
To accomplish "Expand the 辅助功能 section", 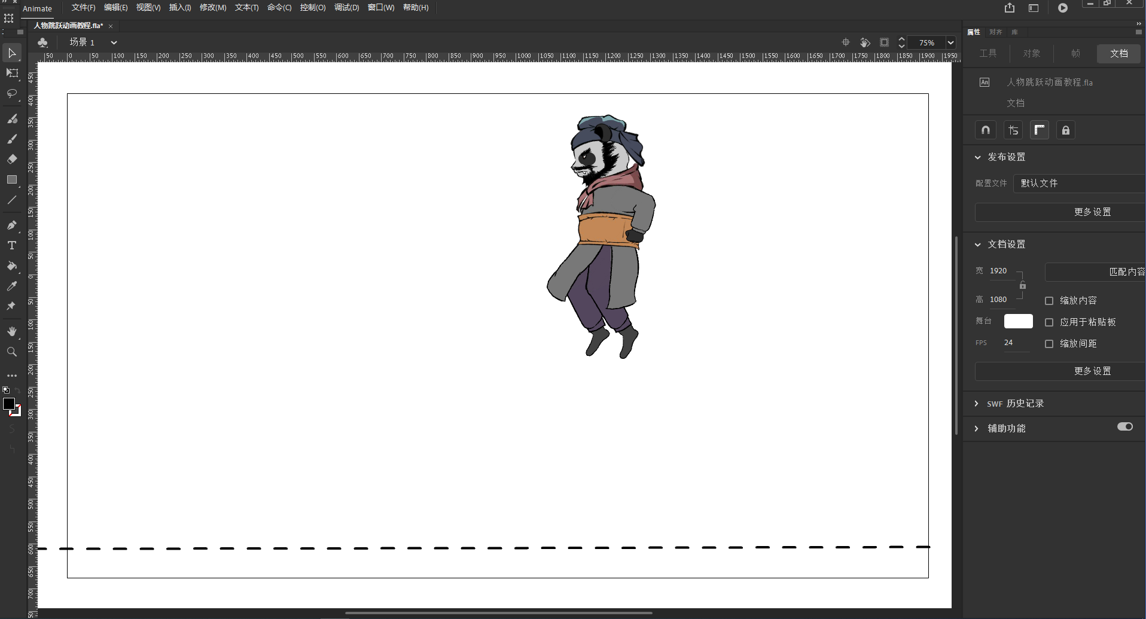I will point(977,429).
